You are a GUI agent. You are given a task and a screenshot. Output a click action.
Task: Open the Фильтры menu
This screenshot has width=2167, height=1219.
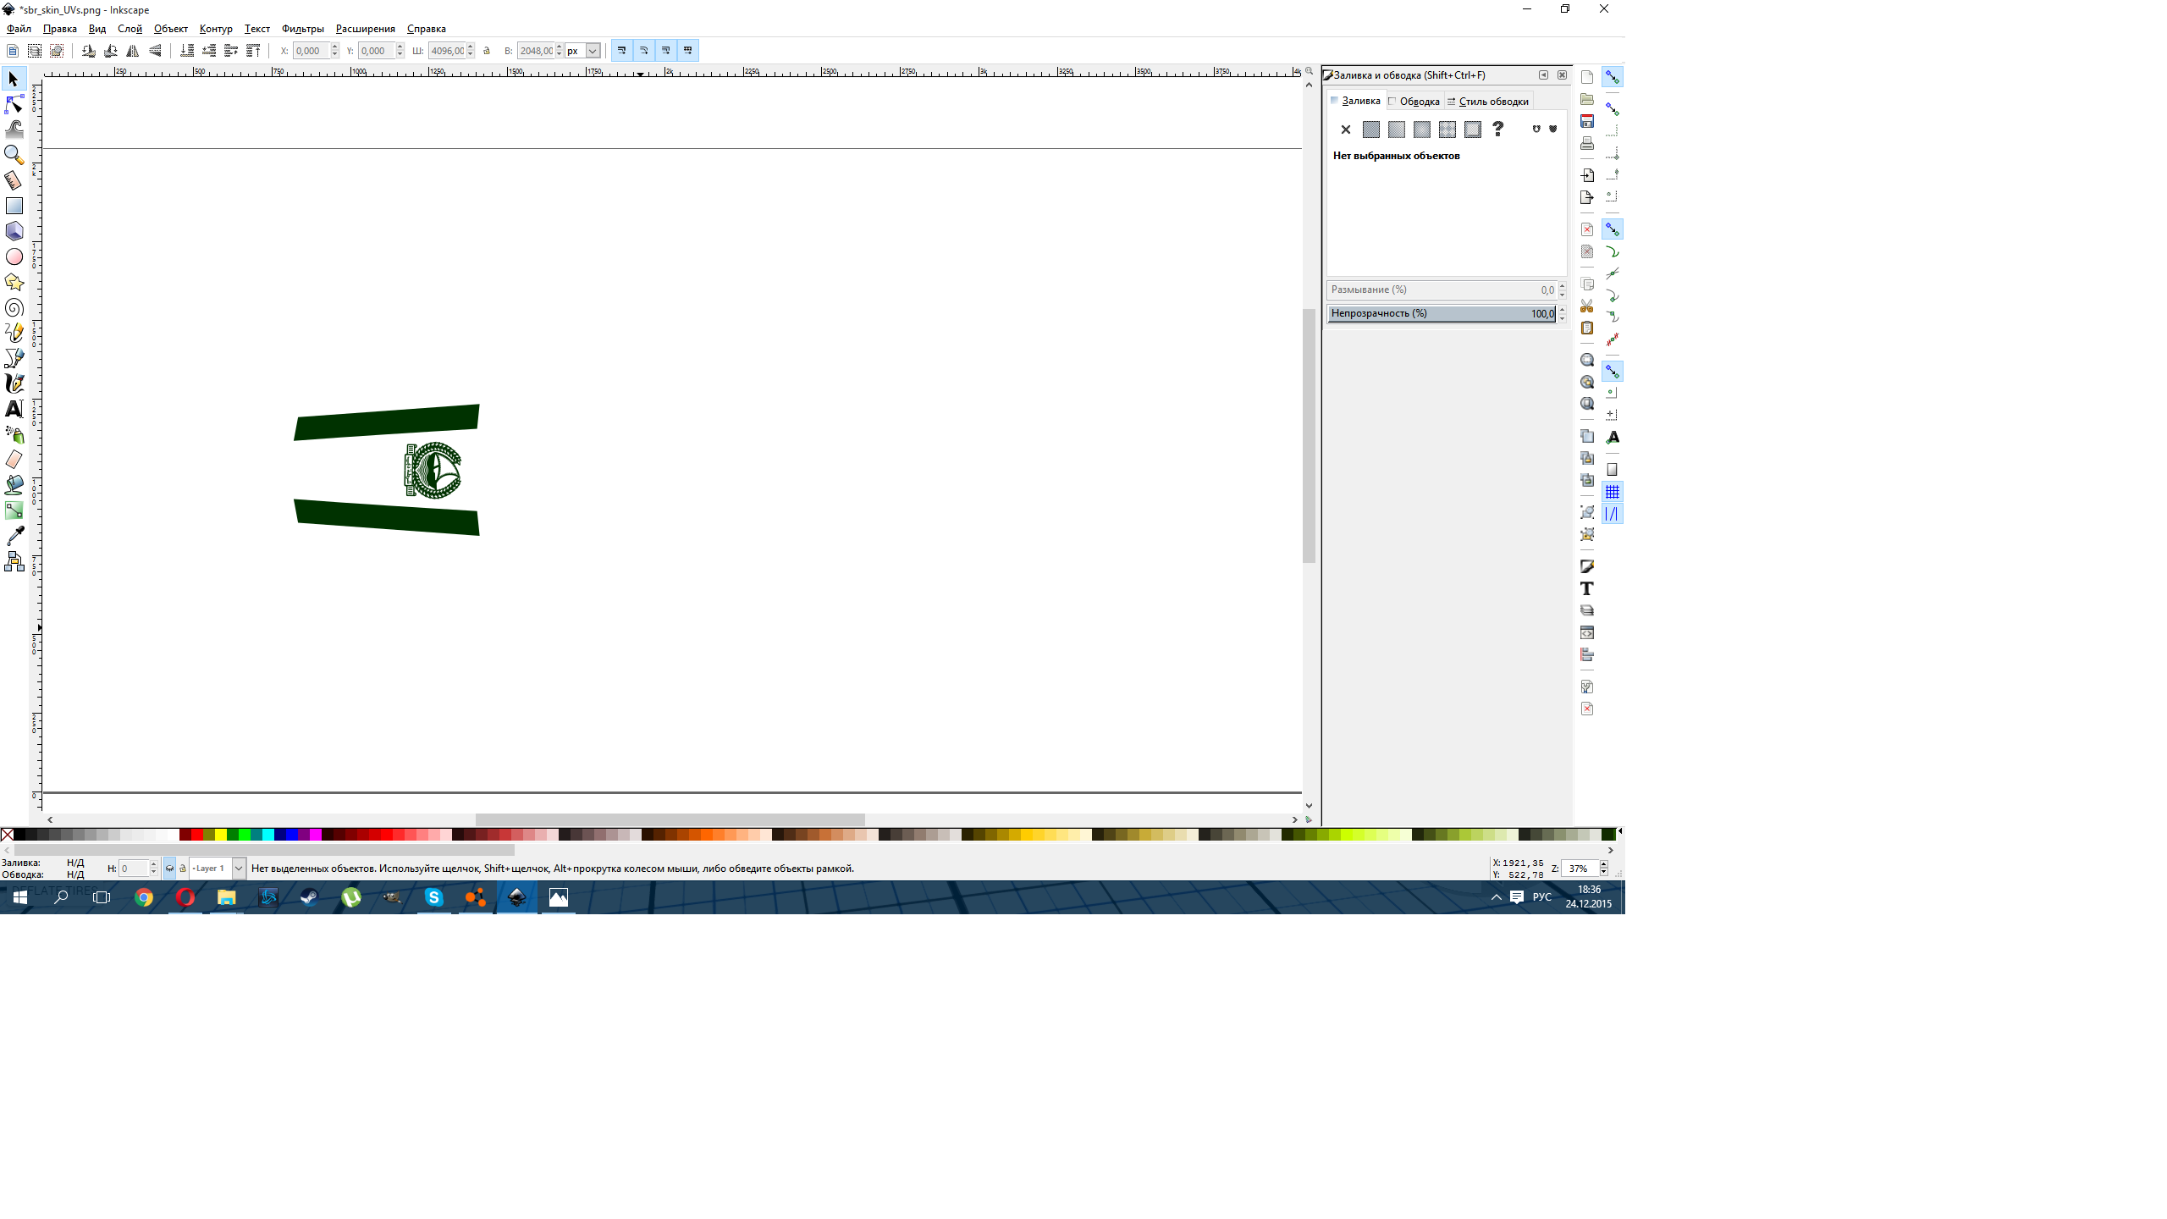pos(303,29)
